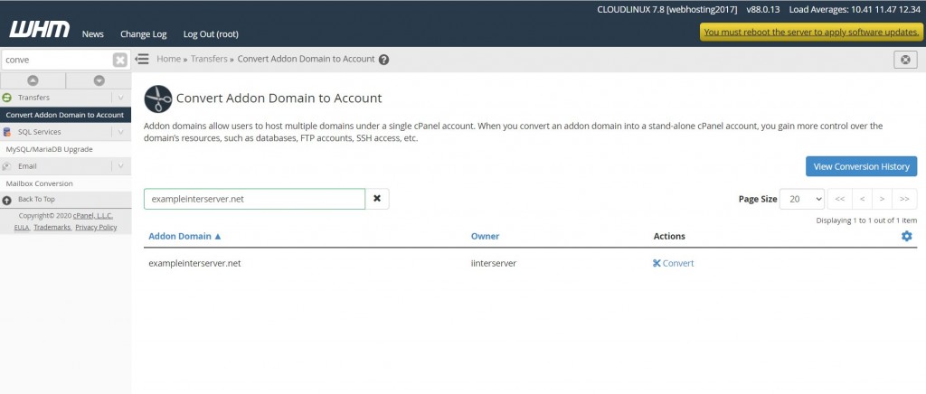Open cPanel, L.L.C. copyright link
The height and width of the screenshot is (394, 926).
[x=93, y=216]
